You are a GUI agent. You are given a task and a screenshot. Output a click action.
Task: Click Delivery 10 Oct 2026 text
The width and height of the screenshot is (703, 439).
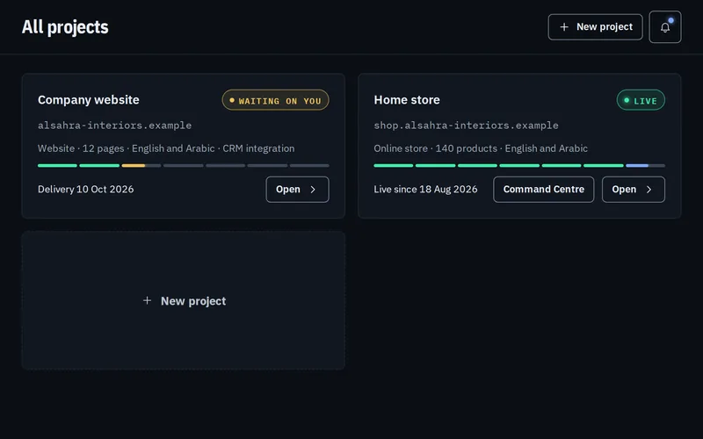(85, 189)
